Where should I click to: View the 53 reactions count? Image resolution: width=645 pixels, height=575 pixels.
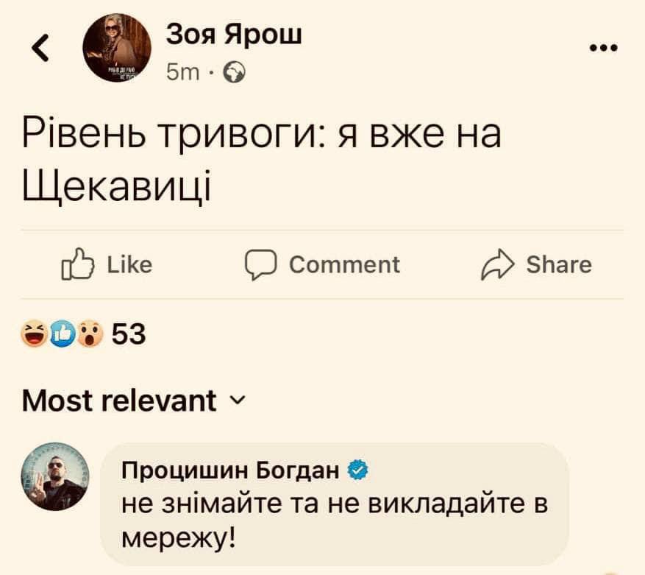point(130,336)
